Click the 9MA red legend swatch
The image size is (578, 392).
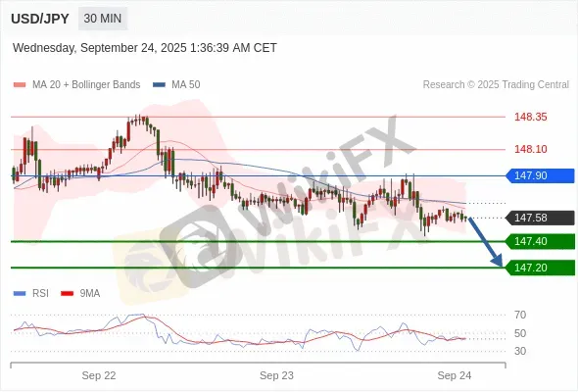67,294
